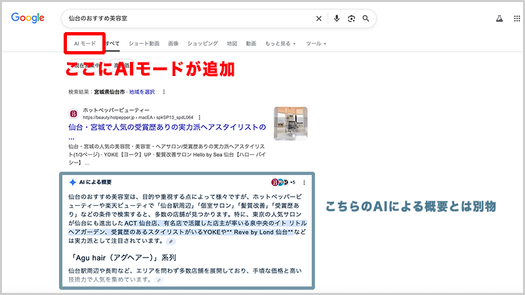Click the AI による概要 sparkle icon
This screenshot has height=295, width=525.
(x=73, y=182)
